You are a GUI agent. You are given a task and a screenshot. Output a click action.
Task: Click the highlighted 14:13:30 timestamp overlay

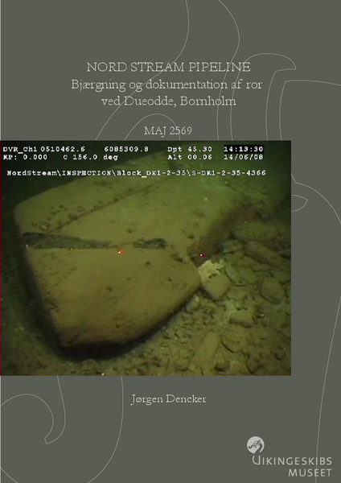pos(244,149)
